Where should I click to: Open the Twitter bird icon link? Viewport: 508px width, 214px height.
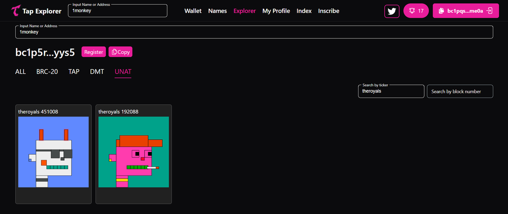click(392, 11)
